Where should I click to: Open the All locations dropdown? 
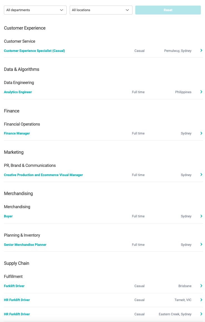point(101,10)
